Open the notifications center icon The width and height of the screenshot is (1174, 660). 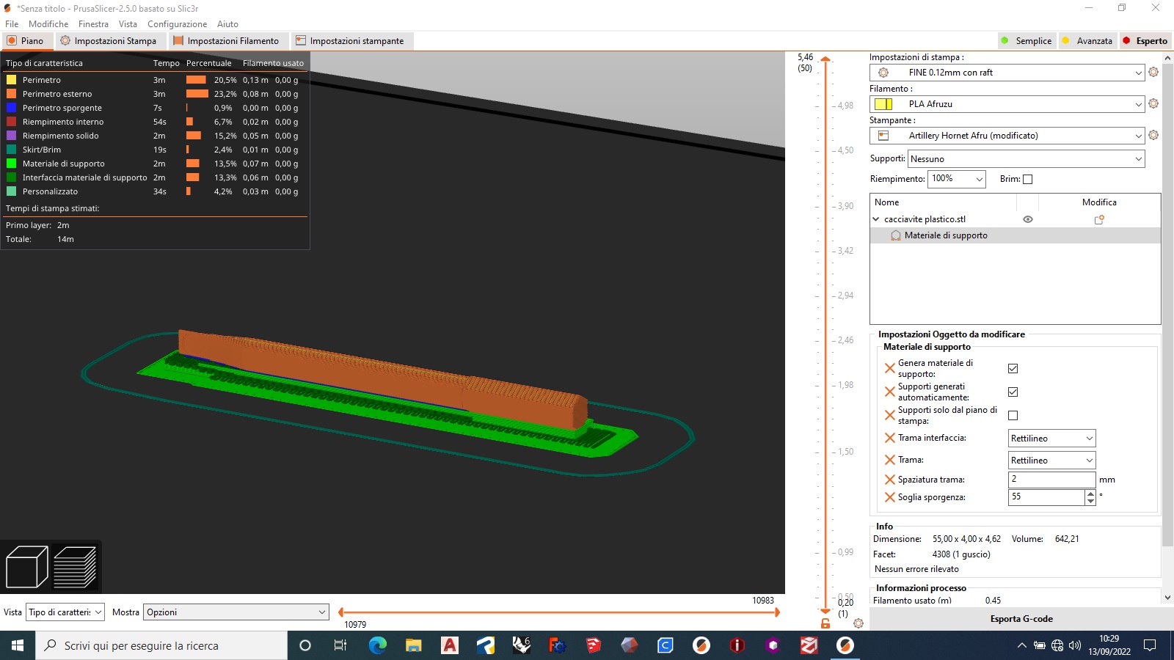point(1150,645)
